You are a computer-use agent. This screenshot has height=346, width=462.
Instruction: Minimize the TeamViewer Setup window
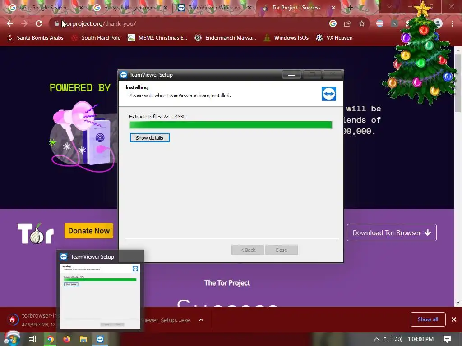point(291,75)
